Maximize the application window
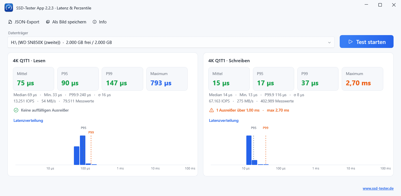 pos(380,5)
